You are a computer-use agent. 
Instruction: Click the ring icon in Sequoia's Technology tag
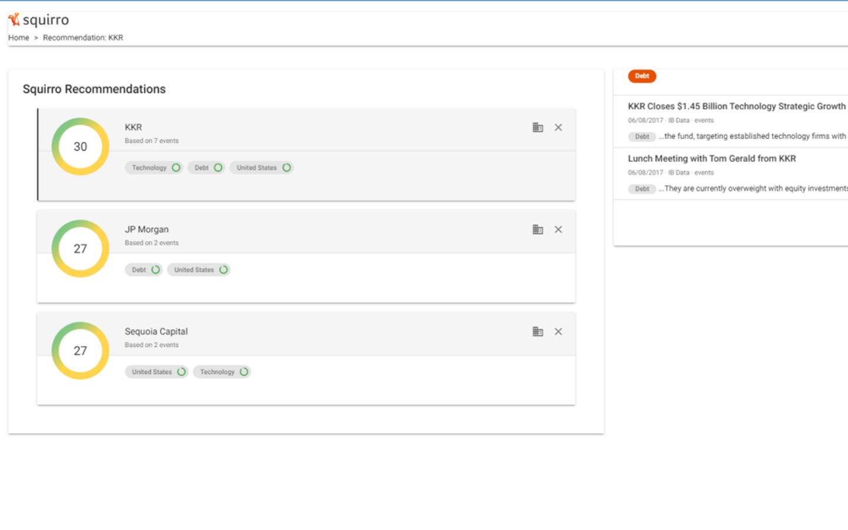coord(244,372)
